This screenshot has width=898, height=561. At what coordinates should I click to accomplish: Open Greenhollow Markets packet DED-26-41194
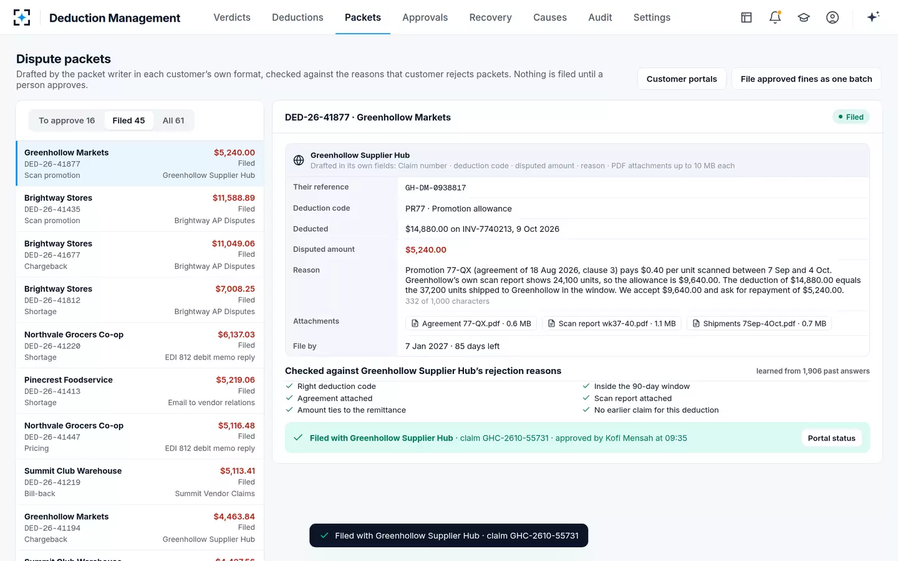[x=140, y=527]
